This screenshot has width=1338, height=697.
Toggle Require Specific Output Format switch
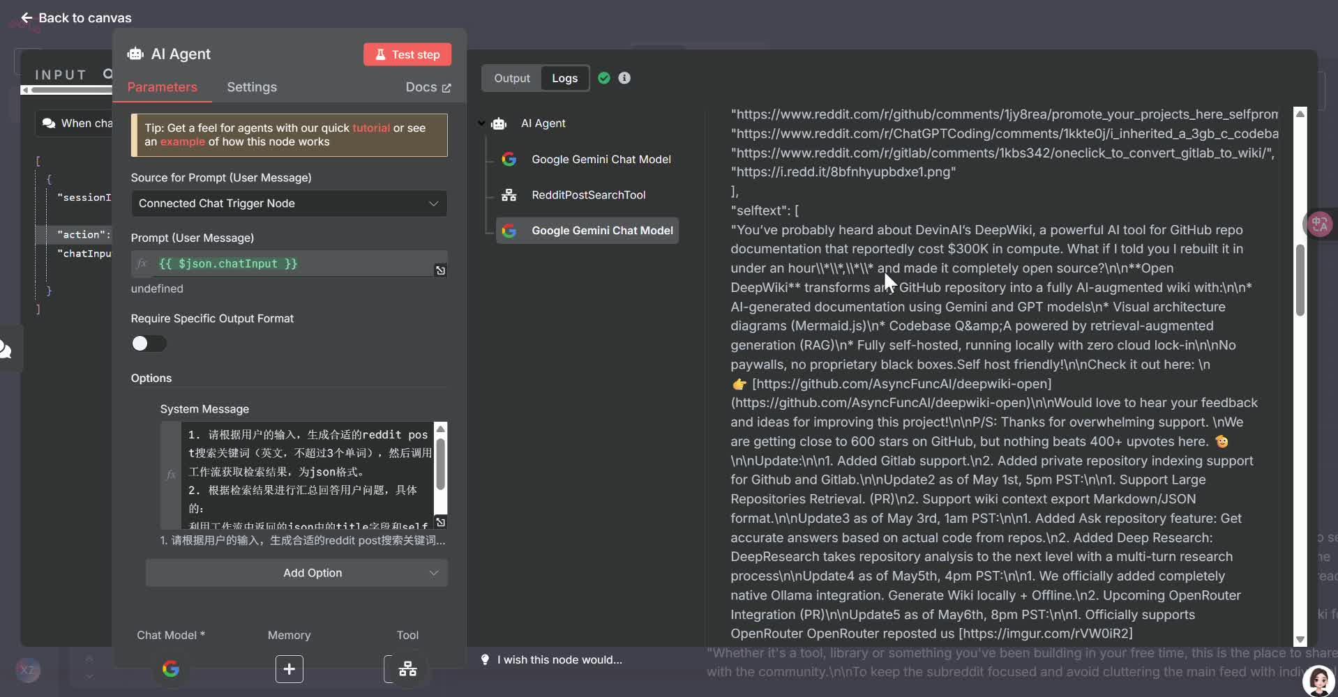[x=149, y=344]
